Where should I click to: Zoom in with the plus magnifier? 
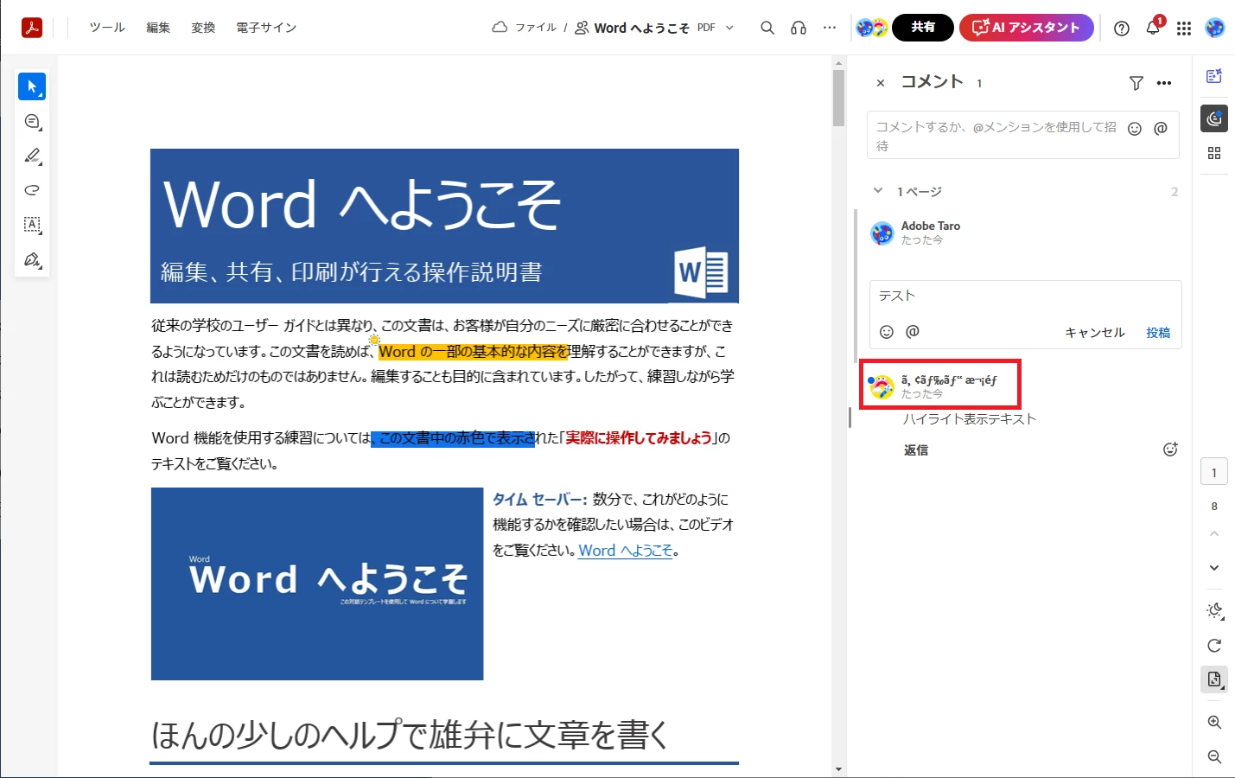(x=1214, y=723)
